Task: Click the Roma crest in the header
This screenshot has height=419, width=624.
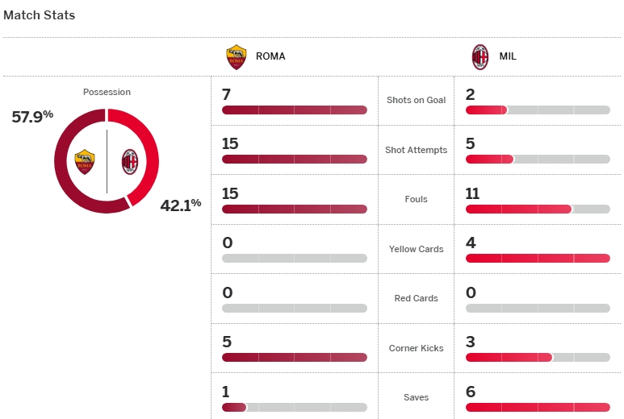Action: 236,57
